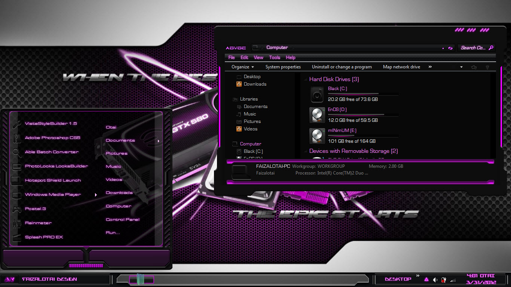
Task: Open Videos link in the start menu
Action: coord(114,180)
